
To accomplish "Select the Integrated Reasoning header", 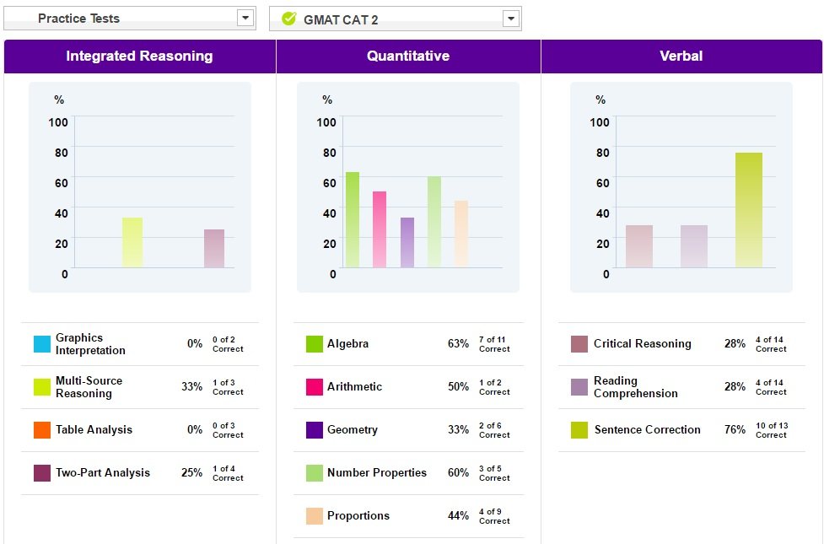I will click(x=140, y=57).
